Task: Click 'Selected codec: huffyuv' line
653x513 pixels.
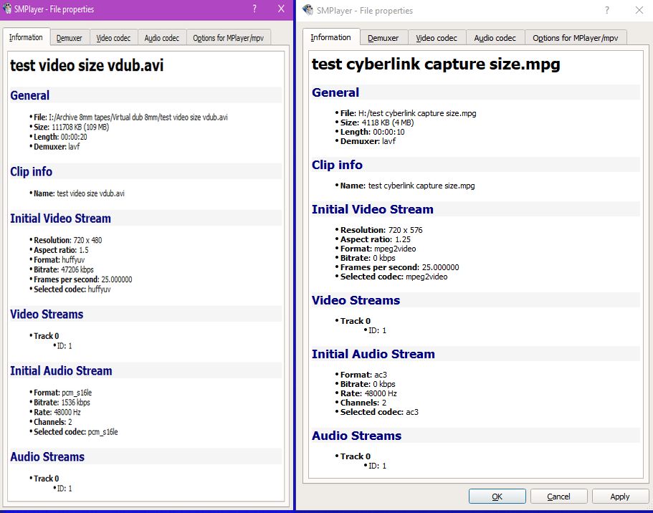Action: click(x=72, y=289)
